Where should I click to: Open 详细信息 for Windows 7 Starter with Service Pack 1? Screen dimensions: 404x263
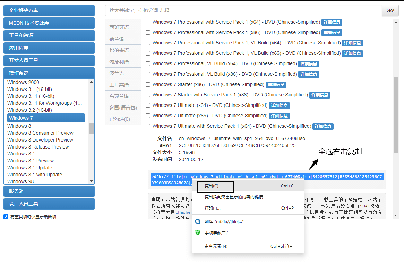[x=320, y=95]
